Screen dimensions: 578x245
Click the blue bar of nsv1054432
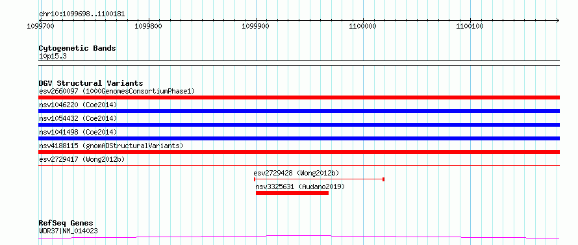299,125
